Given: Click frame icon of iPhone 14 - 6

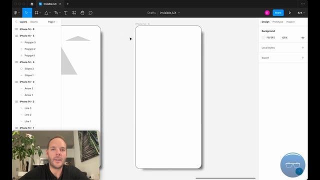Looking at the screenshot, I should [x=16, y=29].
